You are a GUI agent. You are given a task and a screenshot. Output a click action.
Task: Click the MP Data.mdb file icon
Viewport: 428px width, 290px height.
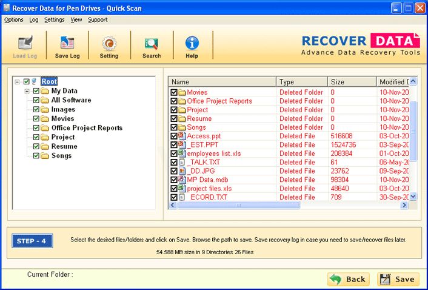point(182,180)
